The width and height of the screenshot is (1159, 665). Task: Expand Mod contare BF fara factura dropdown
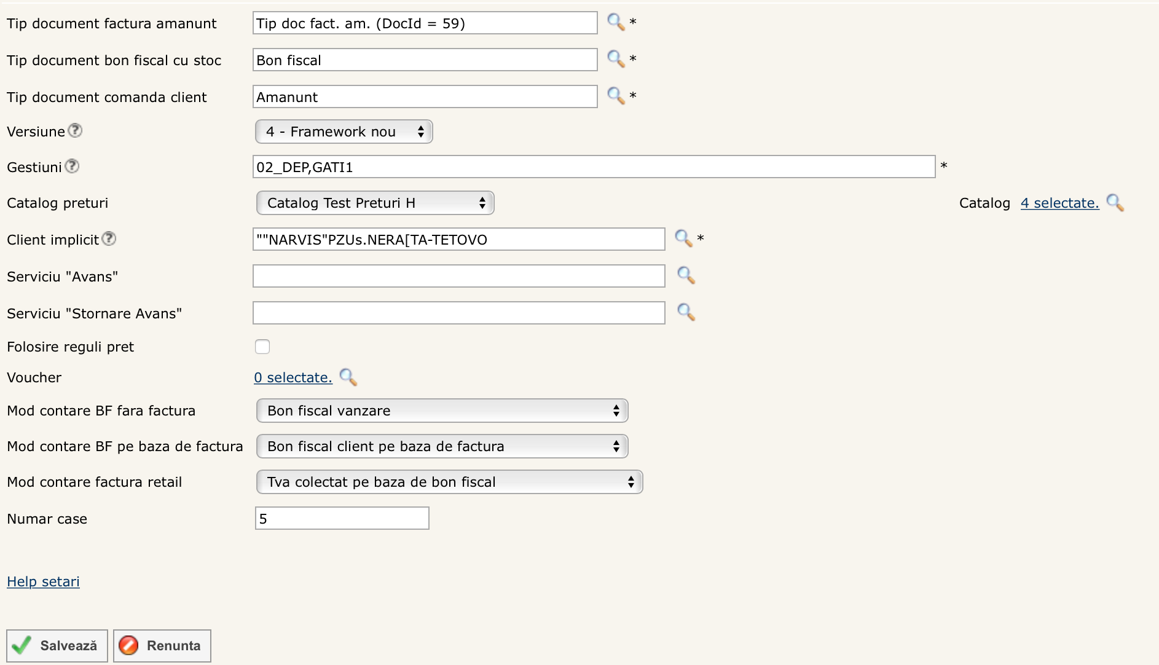pyautogui.click(x=442, y=411)
